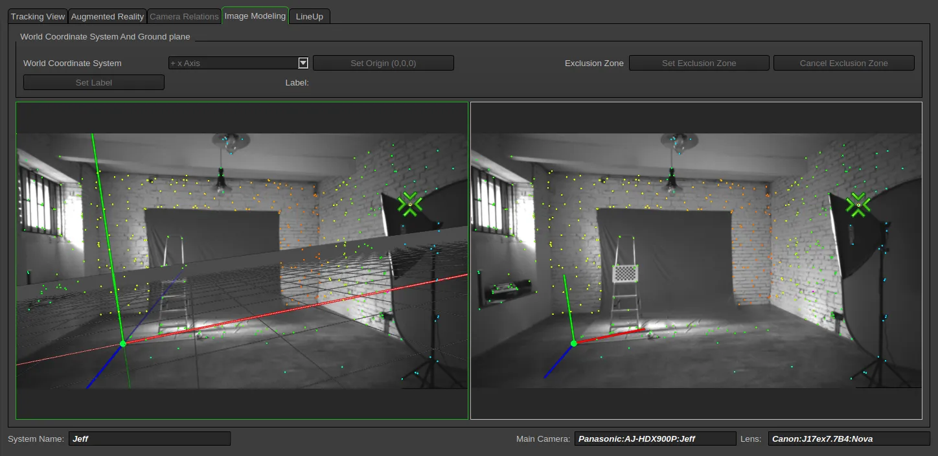Click the "Label:" text

pos(297,82)
